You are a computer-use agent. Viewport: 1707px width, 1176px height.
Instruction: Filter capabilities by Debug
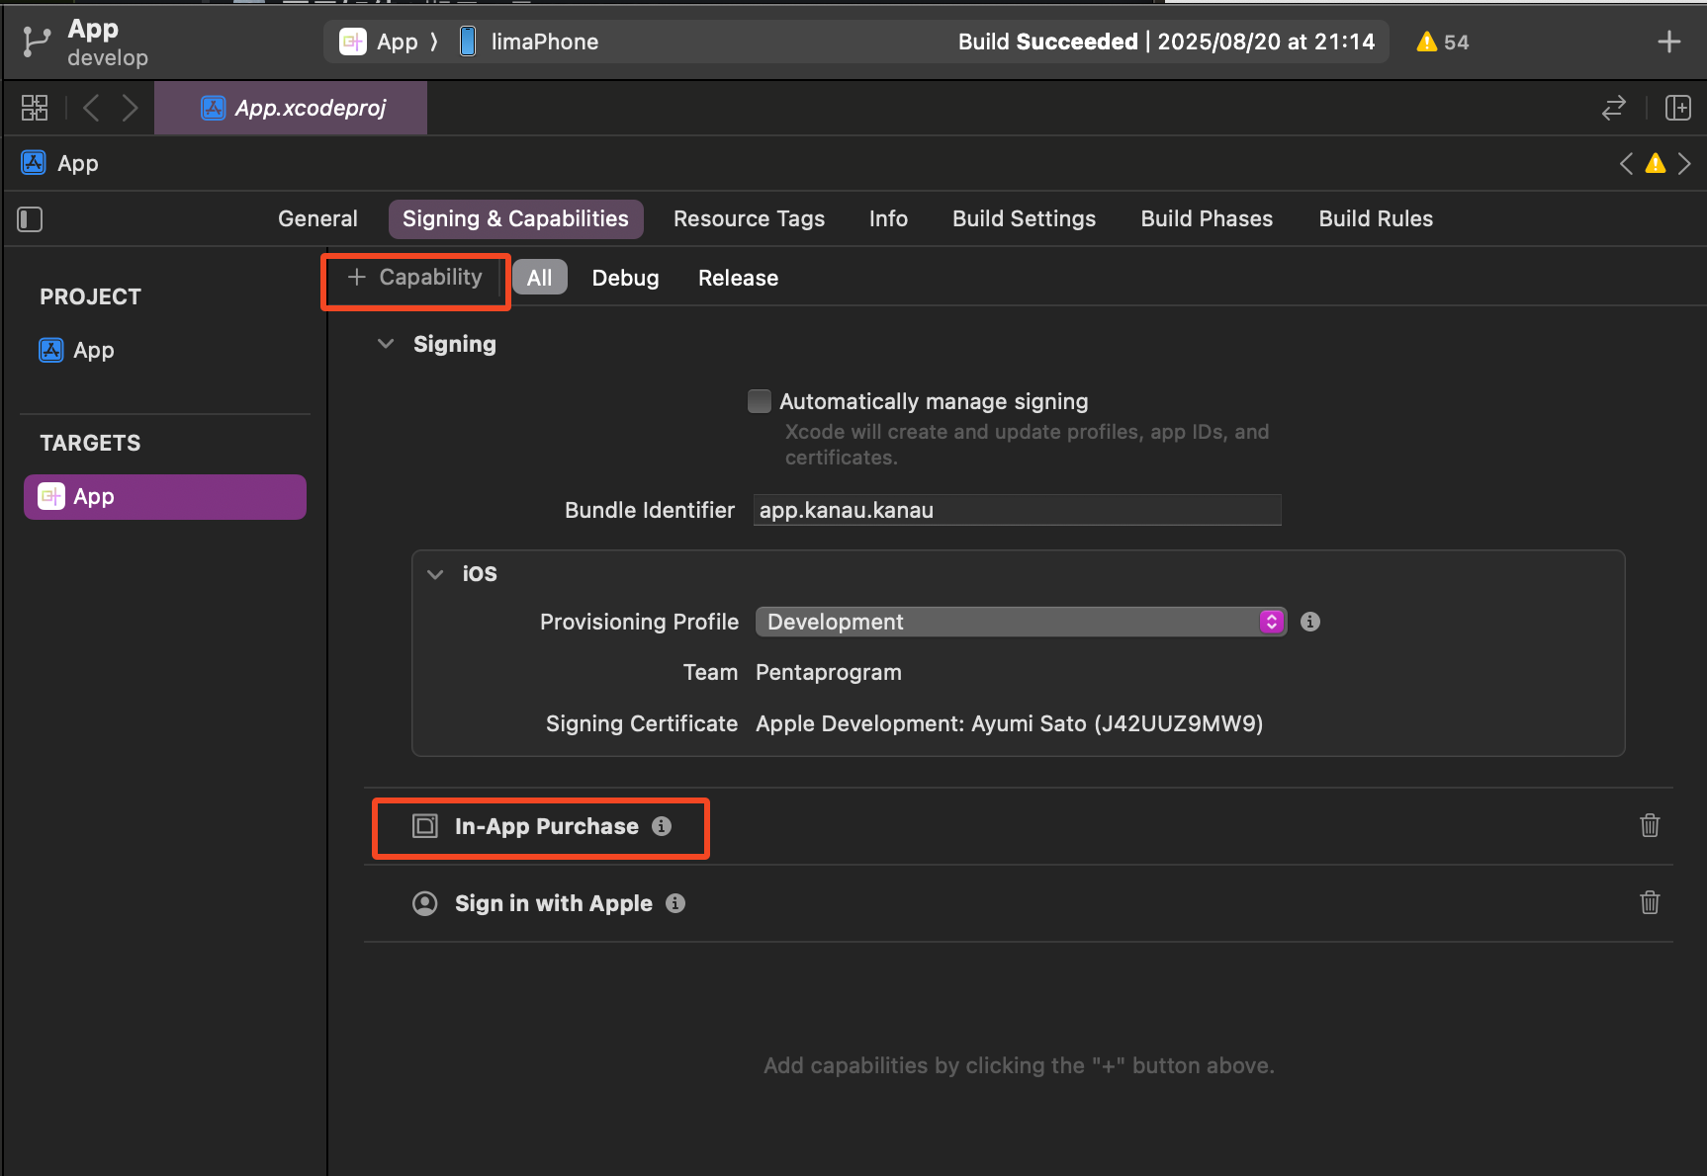click(x=625, y=278)
